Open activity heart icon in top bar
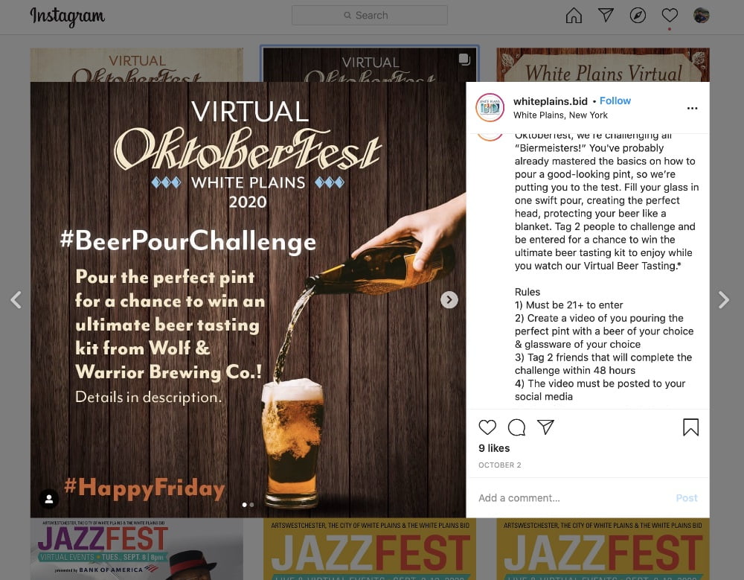 pos(670,15)
